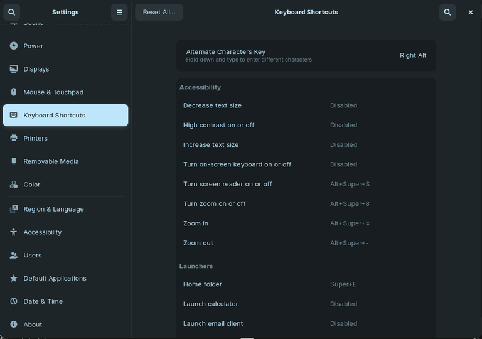Click the Displays monitor icon
The image size is (482, 339).
(x=14, y=69)
